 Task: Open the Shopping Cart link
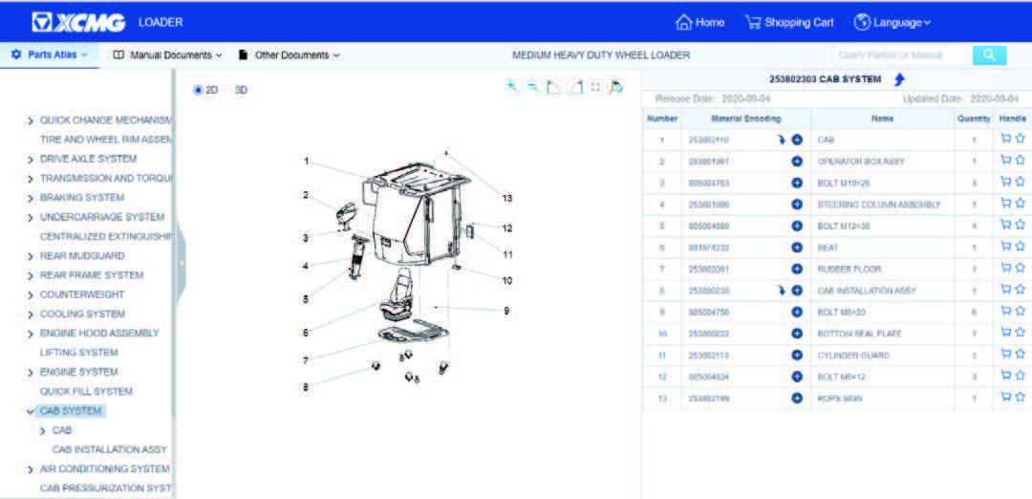click(x=789, y=22)
